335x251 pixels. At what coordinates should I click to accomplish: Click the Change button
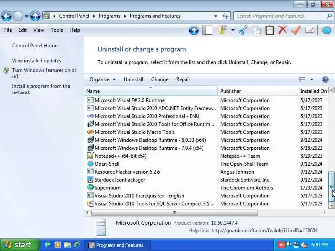160,79
